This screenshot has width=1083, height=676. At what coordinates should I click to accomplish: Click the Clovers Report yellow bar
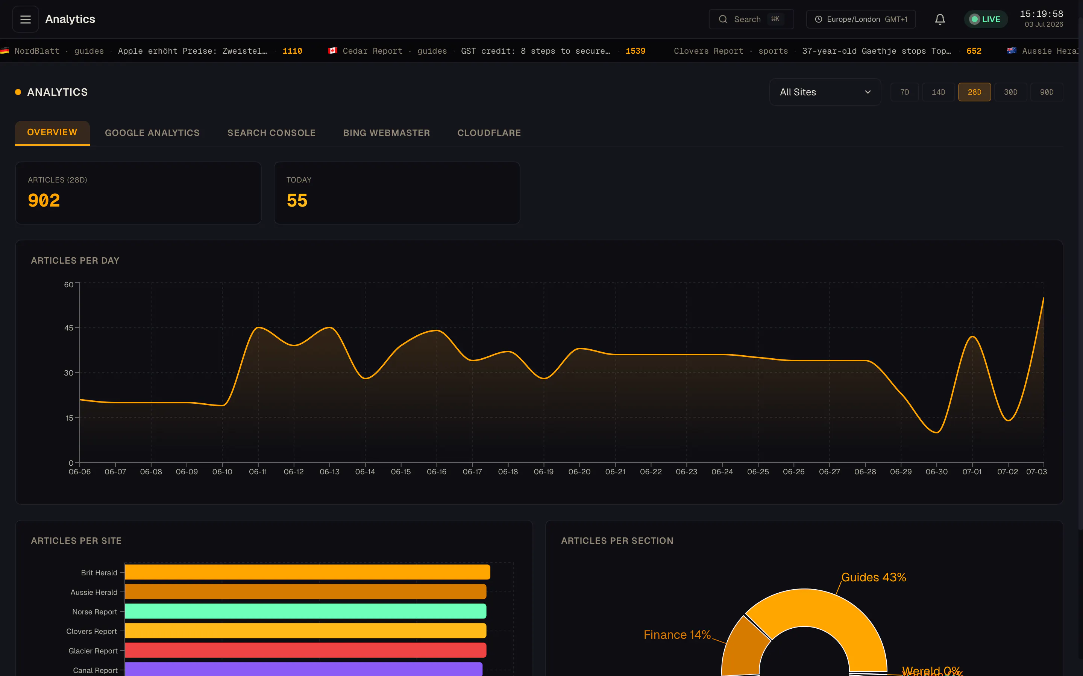coord(306,631)
